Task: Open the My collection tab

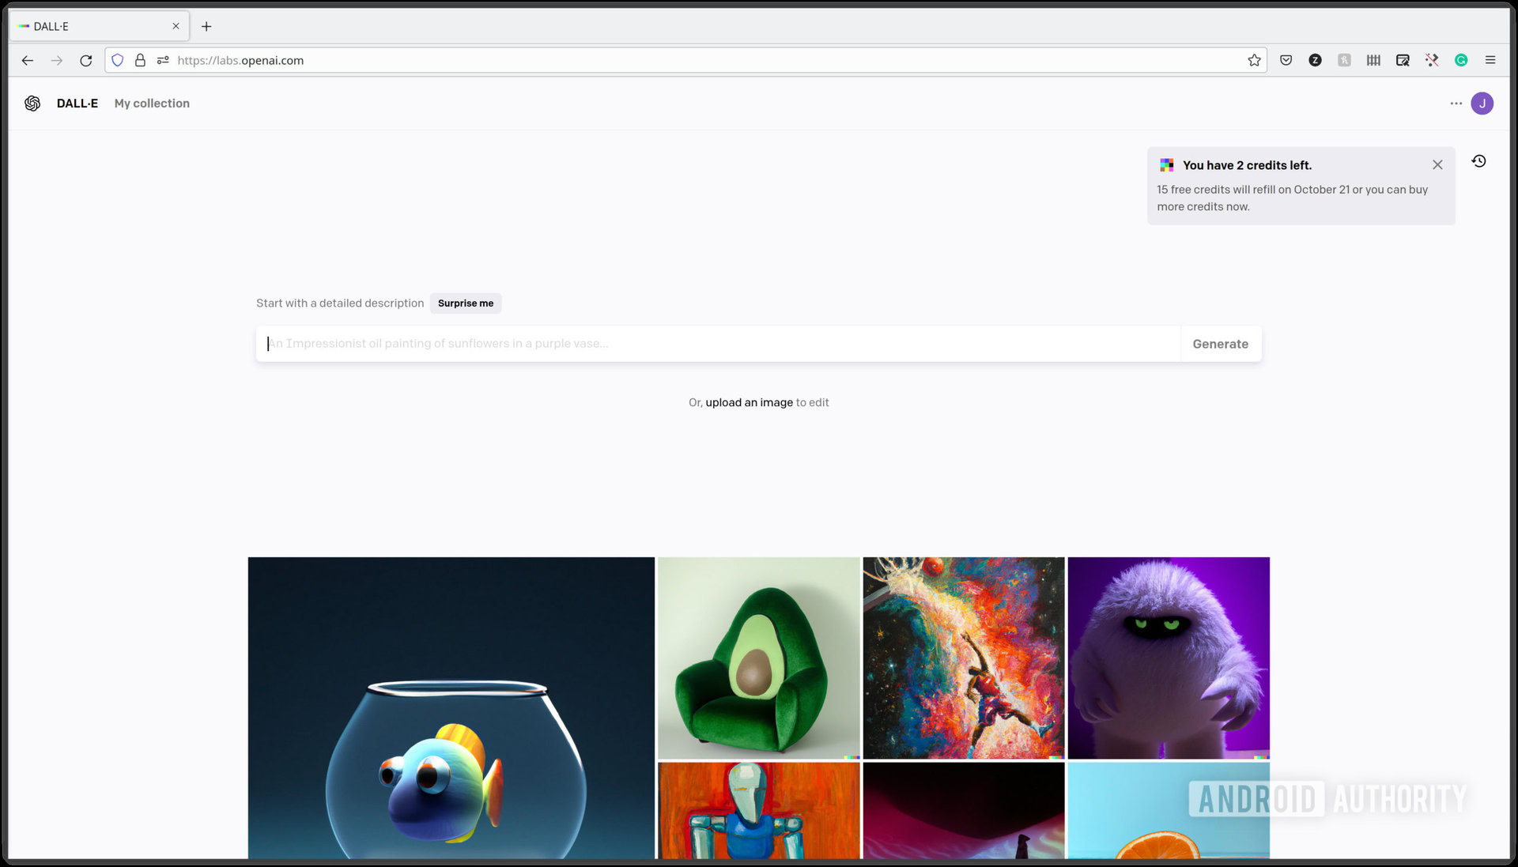Action: click(x=152, y=104)
